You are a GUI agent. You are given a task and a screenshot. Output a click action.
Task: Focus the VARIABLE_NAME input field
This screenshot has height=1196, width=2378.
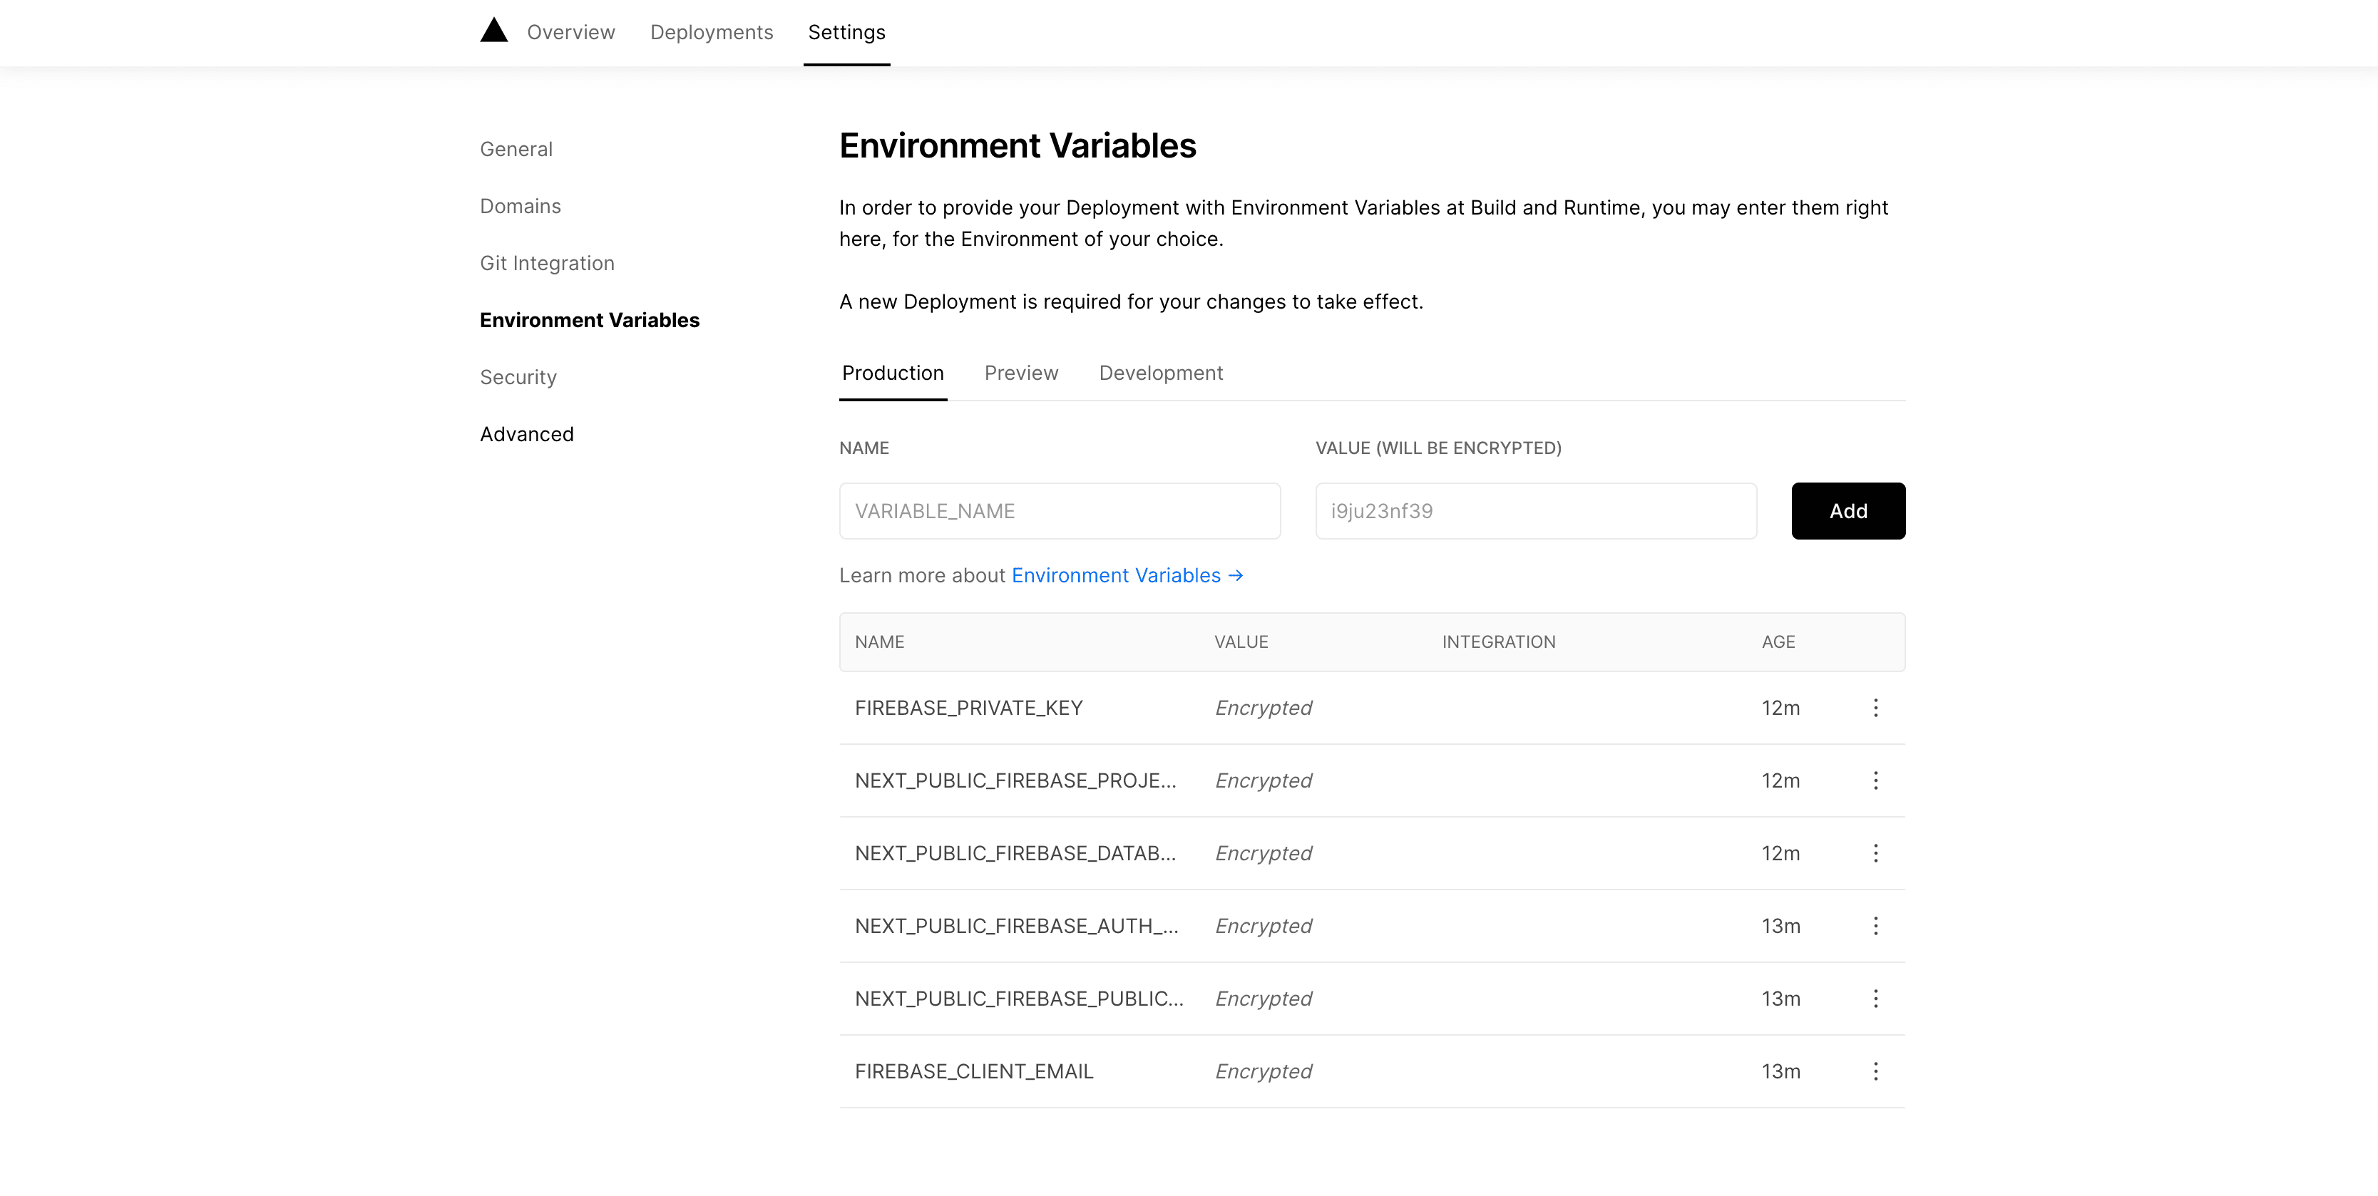coord(1059,511)
